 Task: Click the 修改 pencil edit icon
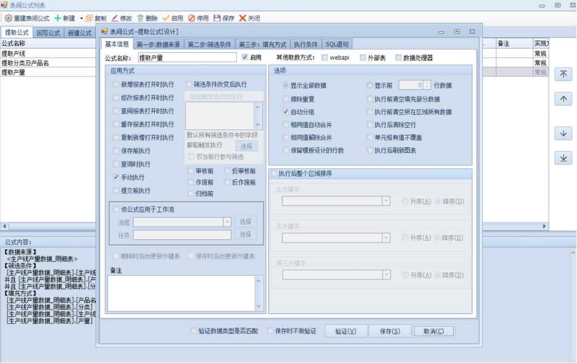pyautogui.click(x=115, y=18)
